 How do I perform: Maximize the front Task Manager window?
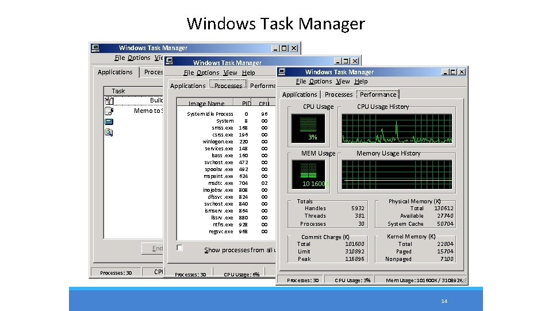pos(453,72)
